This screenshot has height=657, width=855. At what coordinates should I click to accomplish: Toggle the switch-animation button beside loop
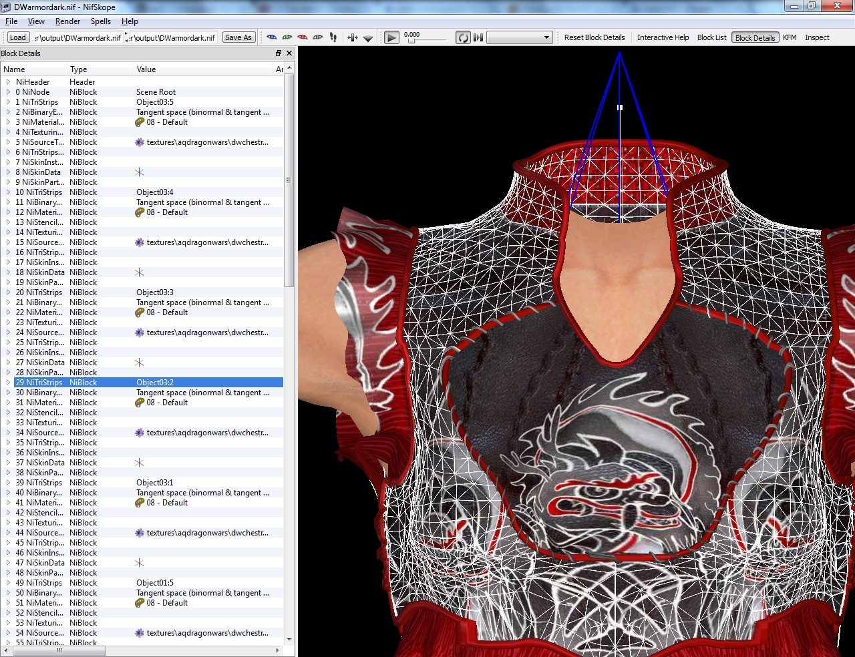pyautogui.click(x=478, y=37)
